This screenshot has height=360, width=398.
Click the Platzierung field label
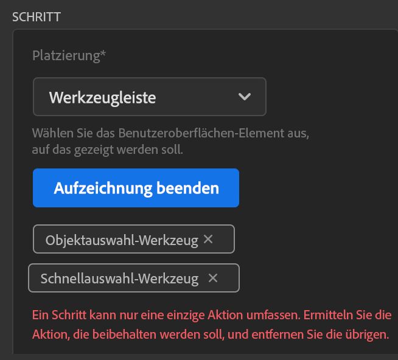pos(66,56)
